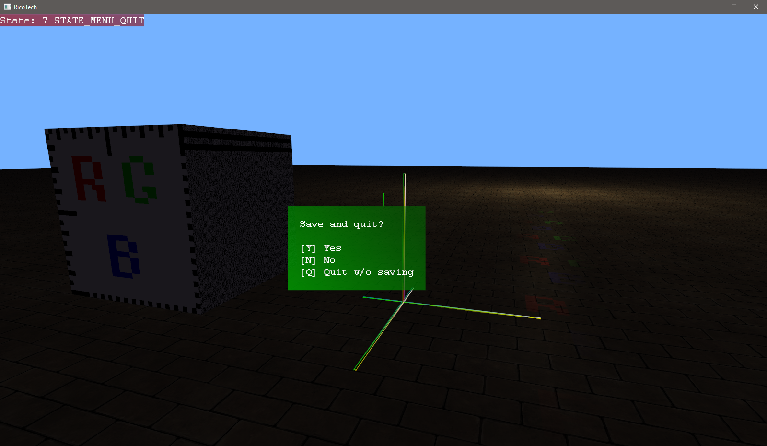The width and height of the screenshot is (767, 446).
Task: Click the faint red texture on the right floor
Action: (x=546, y=304)
